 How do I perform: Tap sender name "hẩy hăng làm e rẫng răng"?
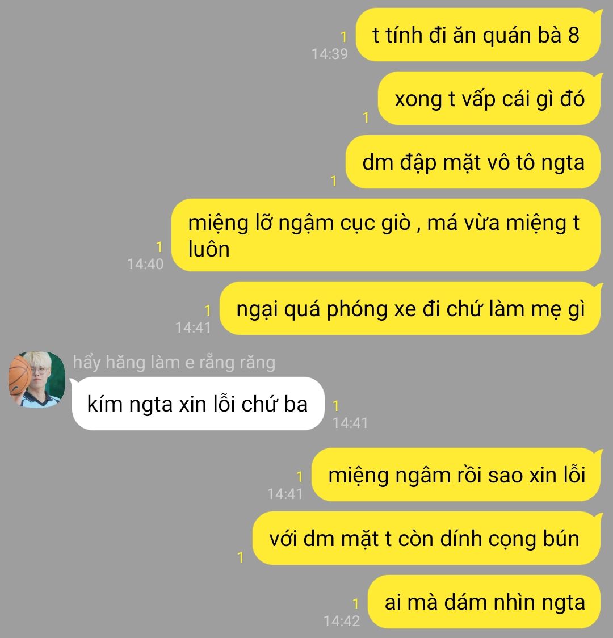pyautogui.click(x=174, y=362)
